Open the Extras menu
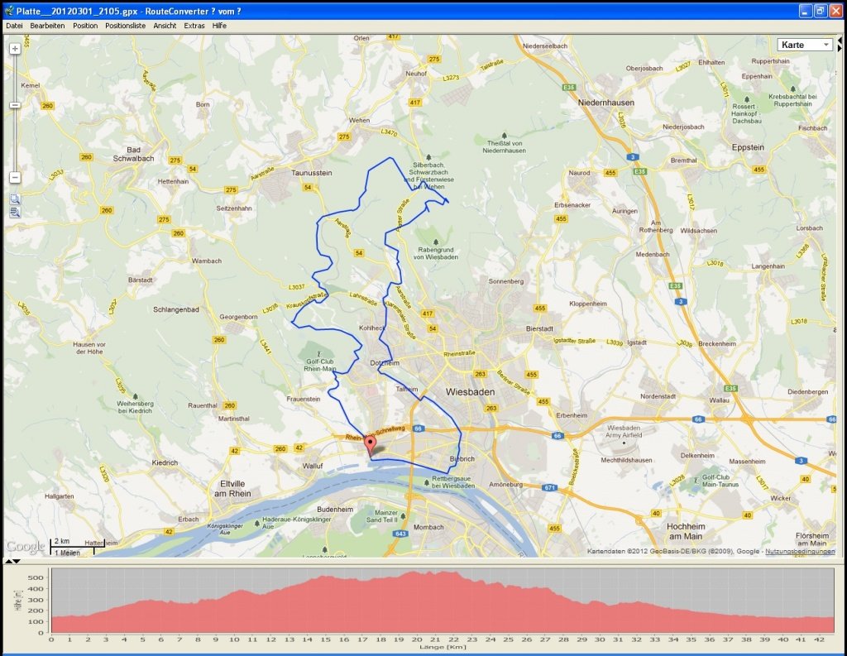This screenshot has width=847, height=656. coord(194,26)
